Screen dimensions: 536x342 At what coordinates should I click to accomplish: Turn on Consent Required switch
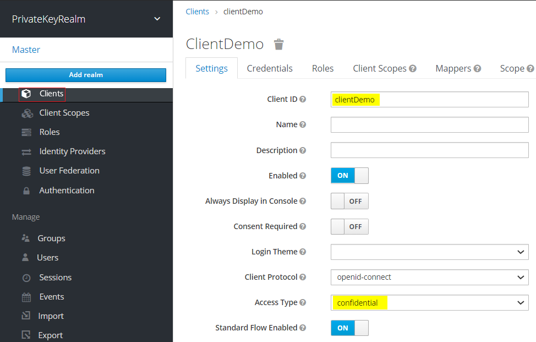coord(349,226)
